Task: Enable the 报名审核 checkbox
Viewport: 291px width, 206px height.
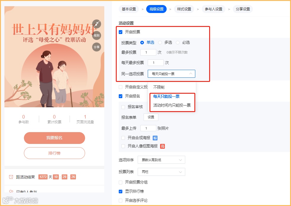Action: click(123, 107)
